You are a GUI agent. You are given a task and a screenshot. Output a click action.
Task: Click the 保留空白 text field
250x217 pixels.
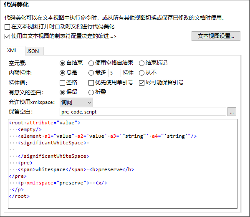(x=143, y=112)
